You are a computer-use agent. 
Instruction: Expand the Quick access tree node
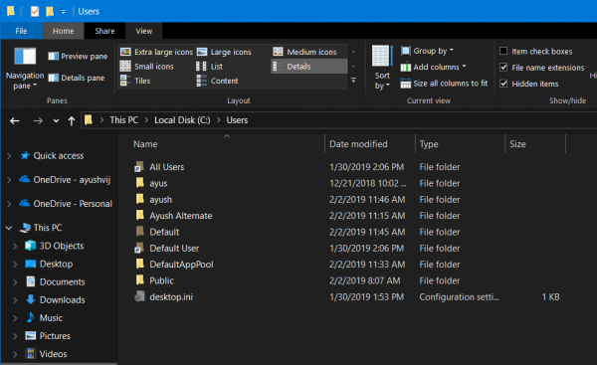pyautogui.click(x=9, y=156)
